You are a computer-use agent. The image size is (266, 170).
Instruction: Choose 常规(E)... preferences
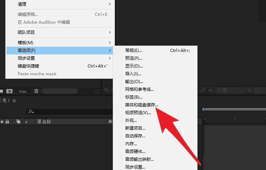pos(155,50)
